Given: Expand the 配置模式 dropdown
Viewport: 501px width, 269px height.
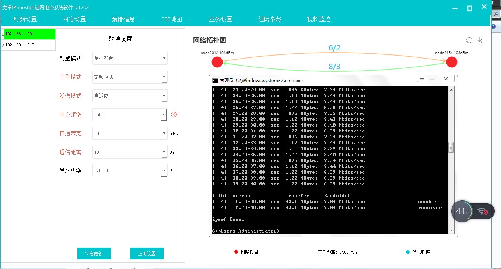Looking at the screenshot, I should 164,58.
